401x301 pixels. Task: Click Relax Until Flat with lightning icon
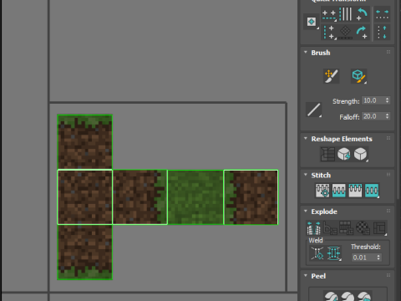click(344, 154)
